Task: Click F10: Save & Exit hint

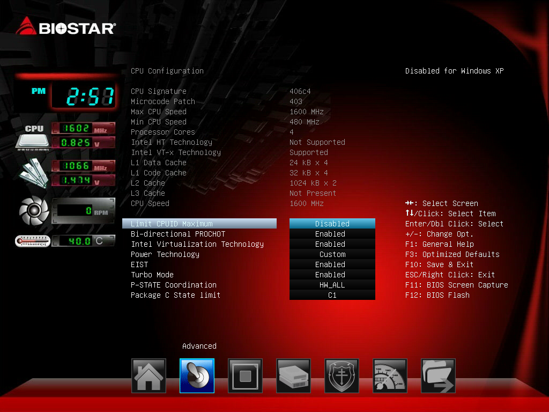Action: tap(440, 264)
